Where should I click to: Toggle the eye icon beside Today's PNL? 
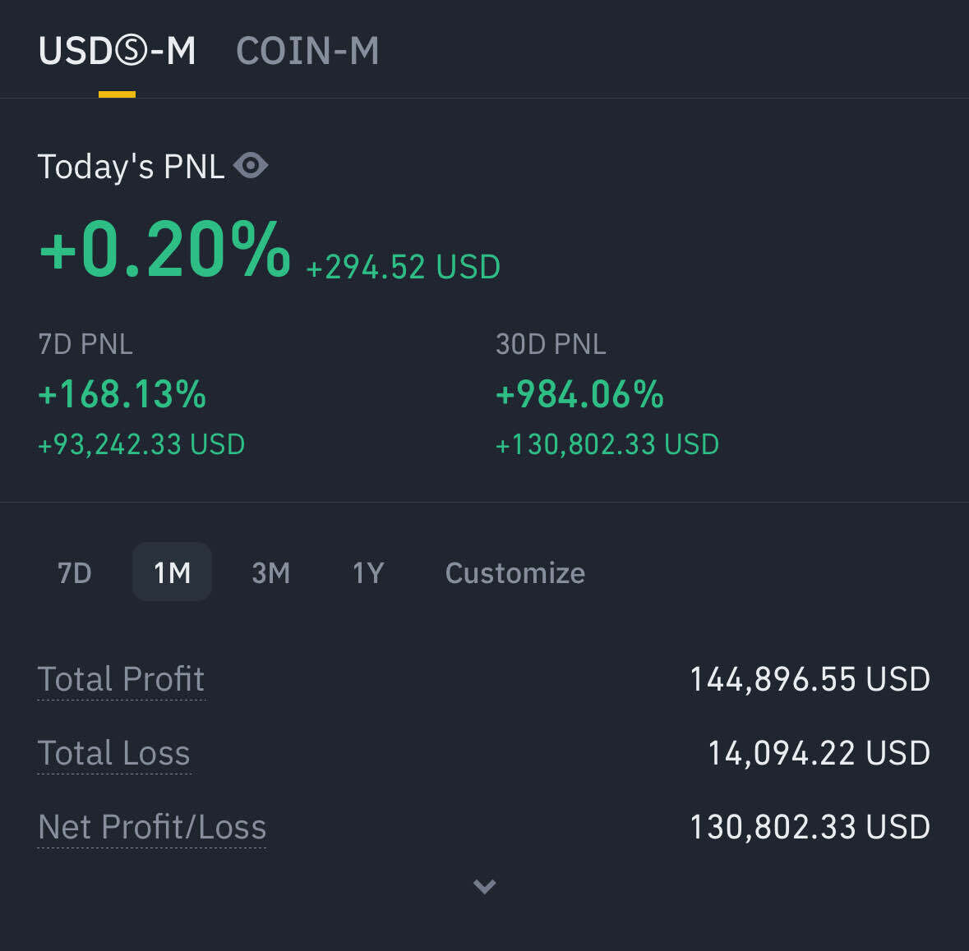pos(251,166)
